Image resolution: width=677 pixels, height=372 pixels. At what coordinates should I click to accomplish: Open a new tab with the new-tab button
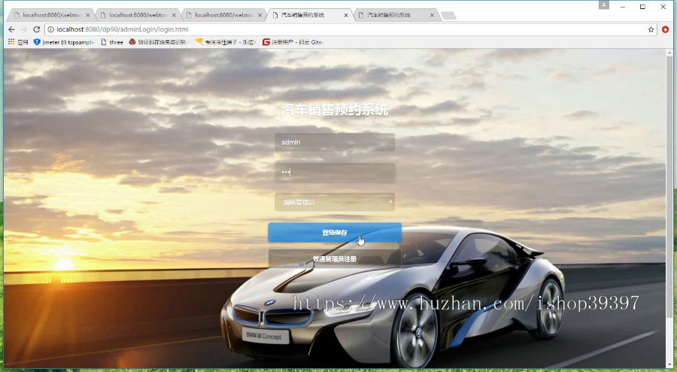pyautogui.click(x=448, y=16)
